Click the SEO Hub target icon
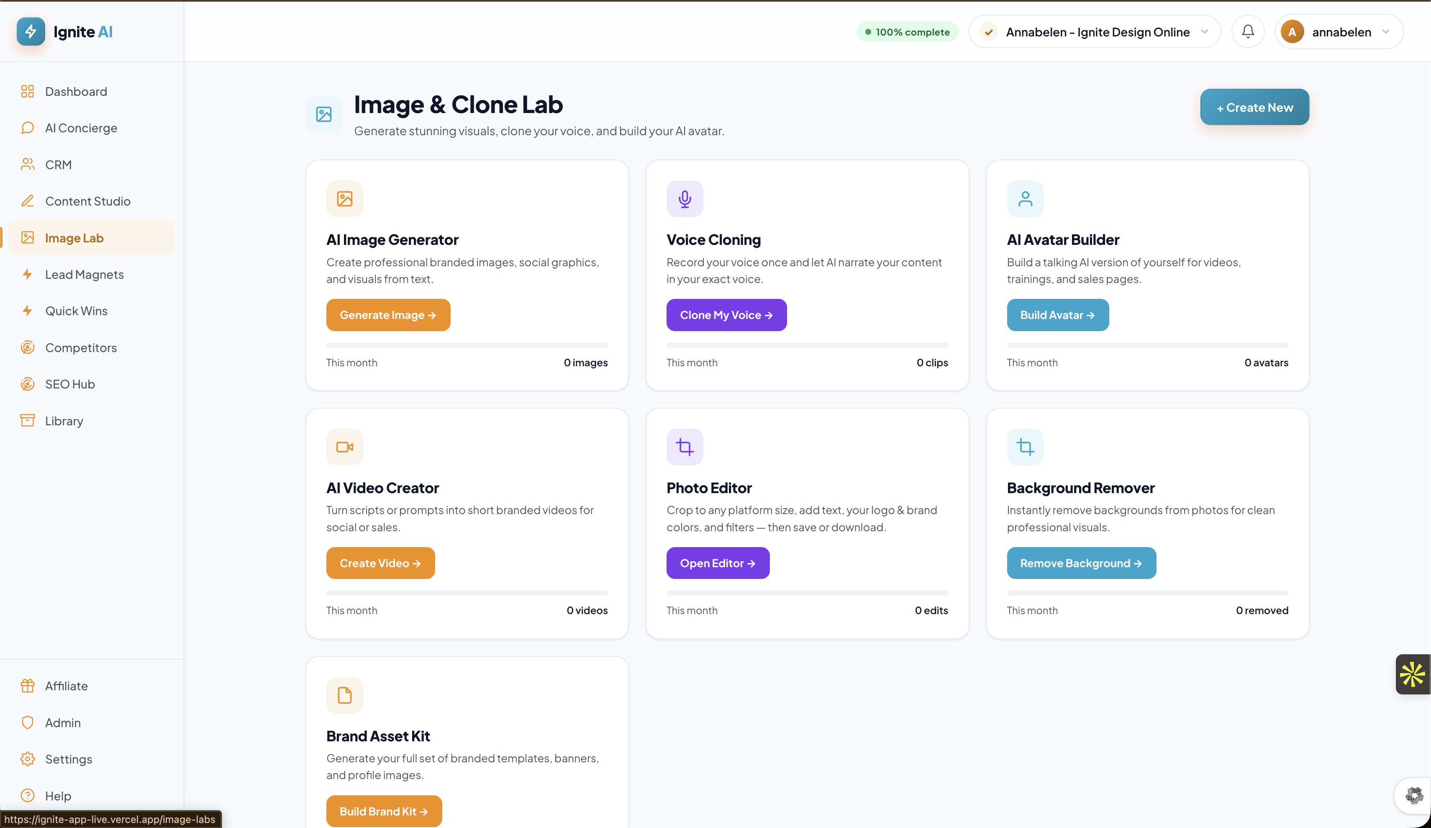This screenshot has width=1431, height=828. (27, 384)
